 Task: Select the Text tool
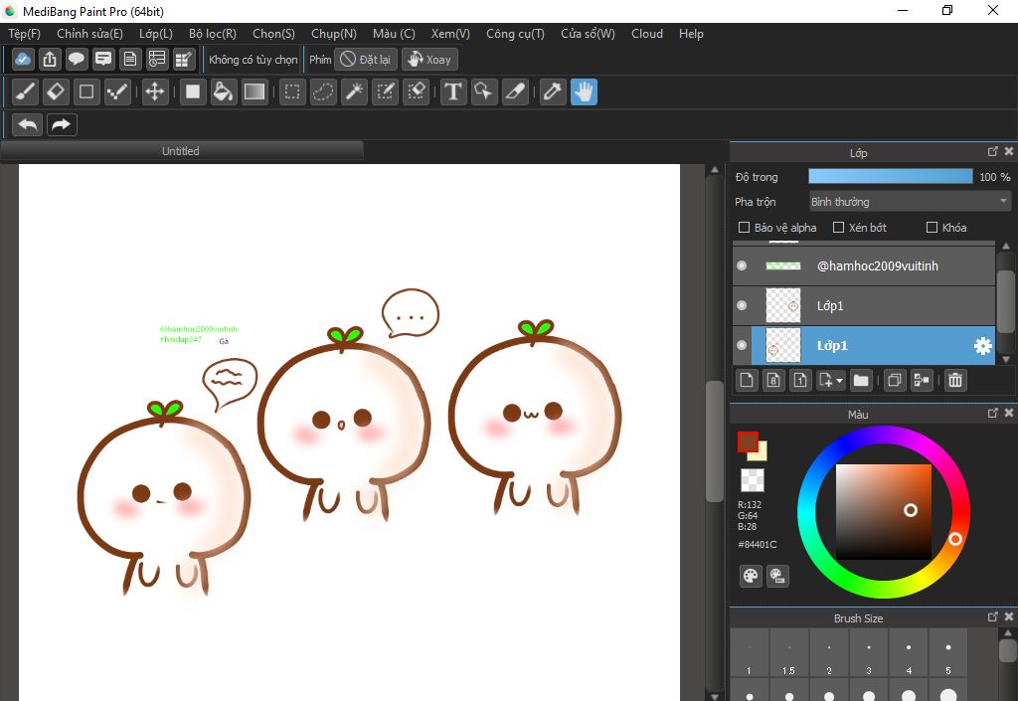[453, 91]
